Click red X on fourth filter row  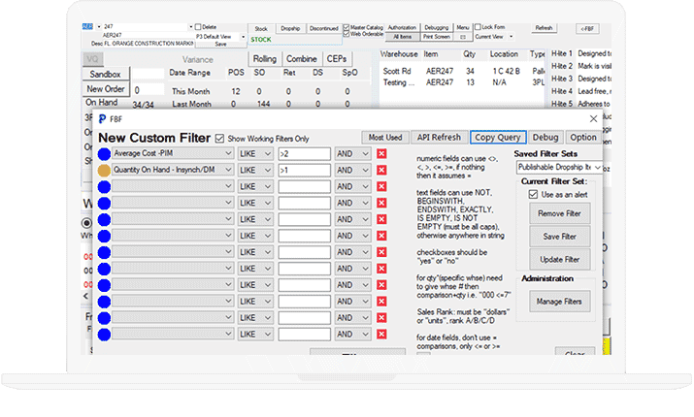click(381, 202)
